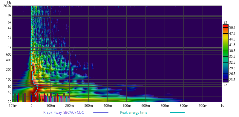Screen dimensions: 239x117
Task: Click the 2k frequency axis label
Action: pyautogui.click(x=10, y=38)
